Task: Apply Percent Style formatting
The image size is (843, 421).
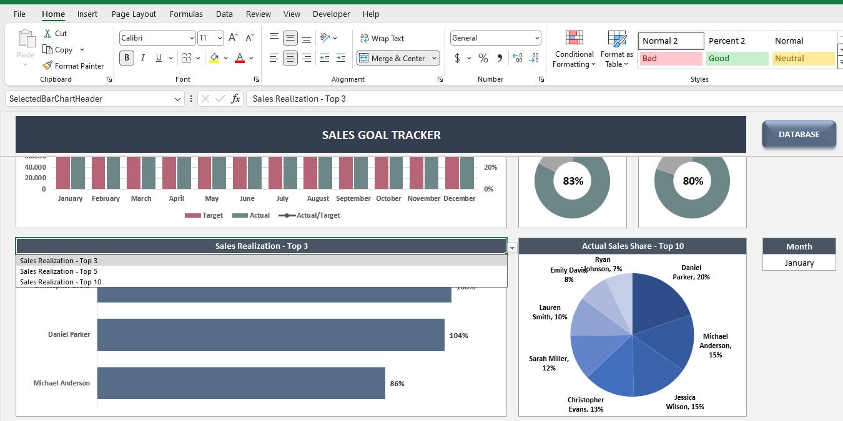Action: coord(482,58)
